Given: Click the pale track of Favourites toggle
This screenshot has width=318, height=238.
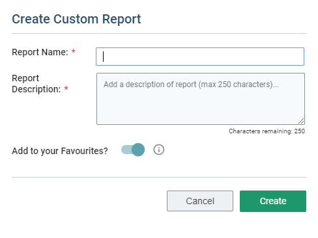Looking at the screenshot, I should tap(126, 150).
